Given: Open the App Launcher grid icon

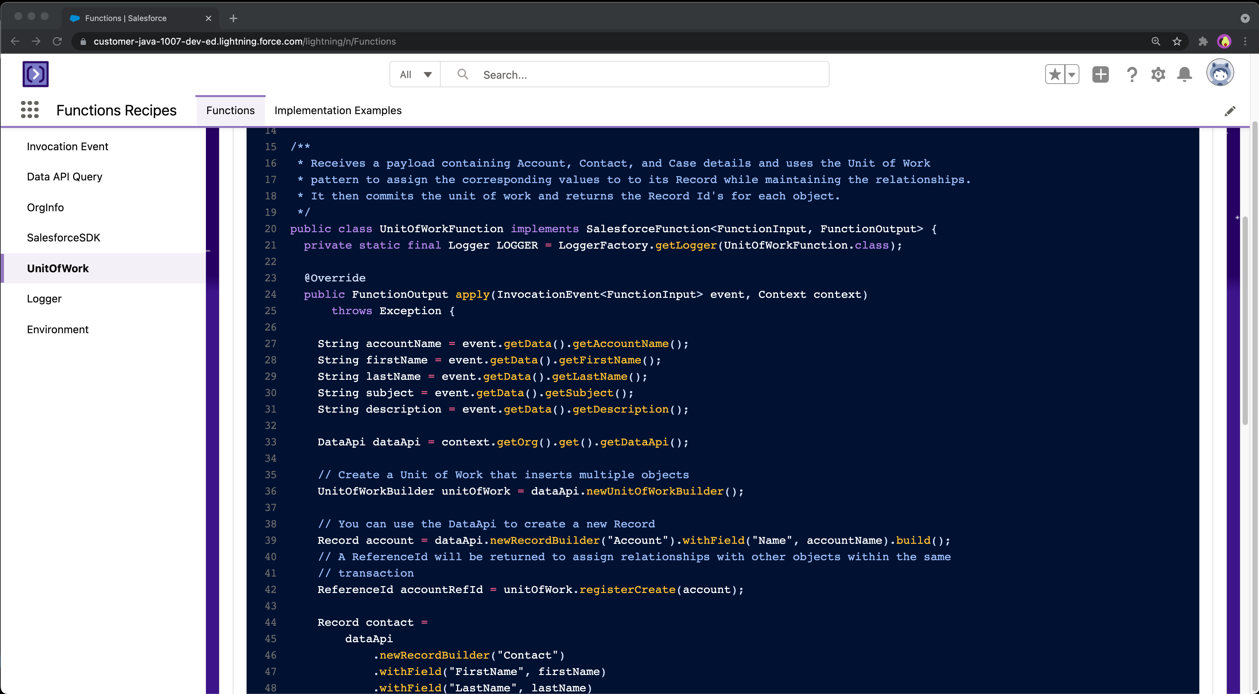Looking at the screenshot, I should (x=30, y=110).
